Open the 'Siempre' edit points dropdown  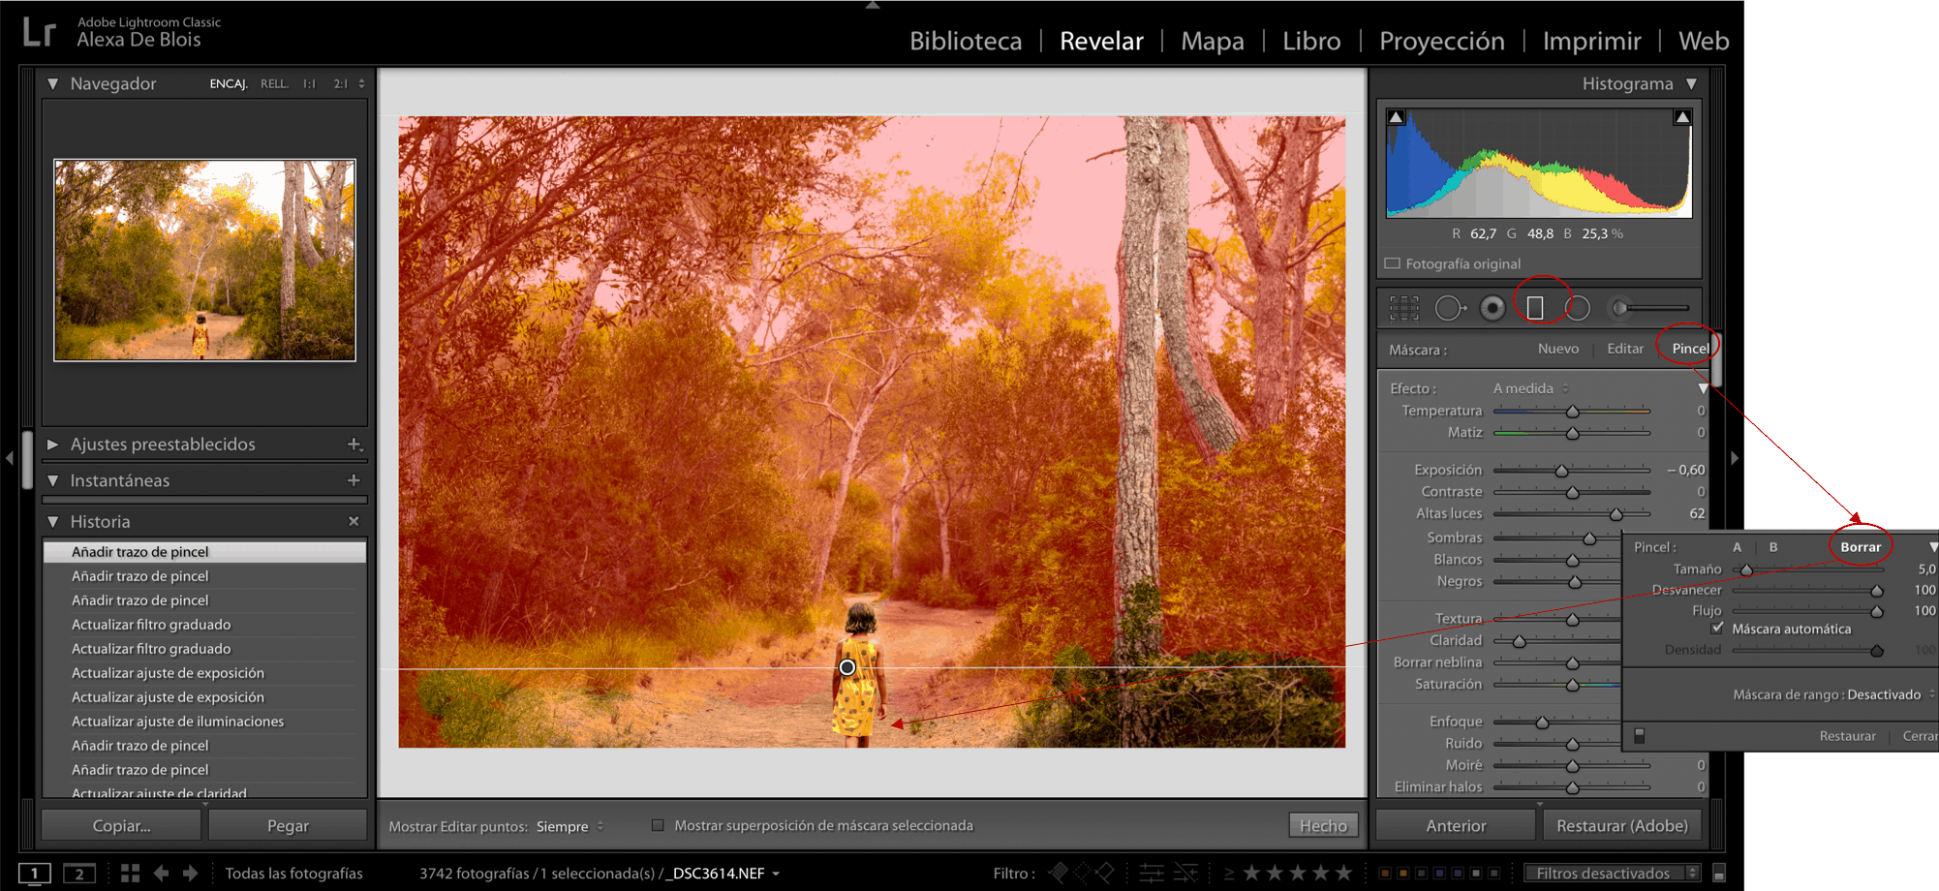click(570, 826)
